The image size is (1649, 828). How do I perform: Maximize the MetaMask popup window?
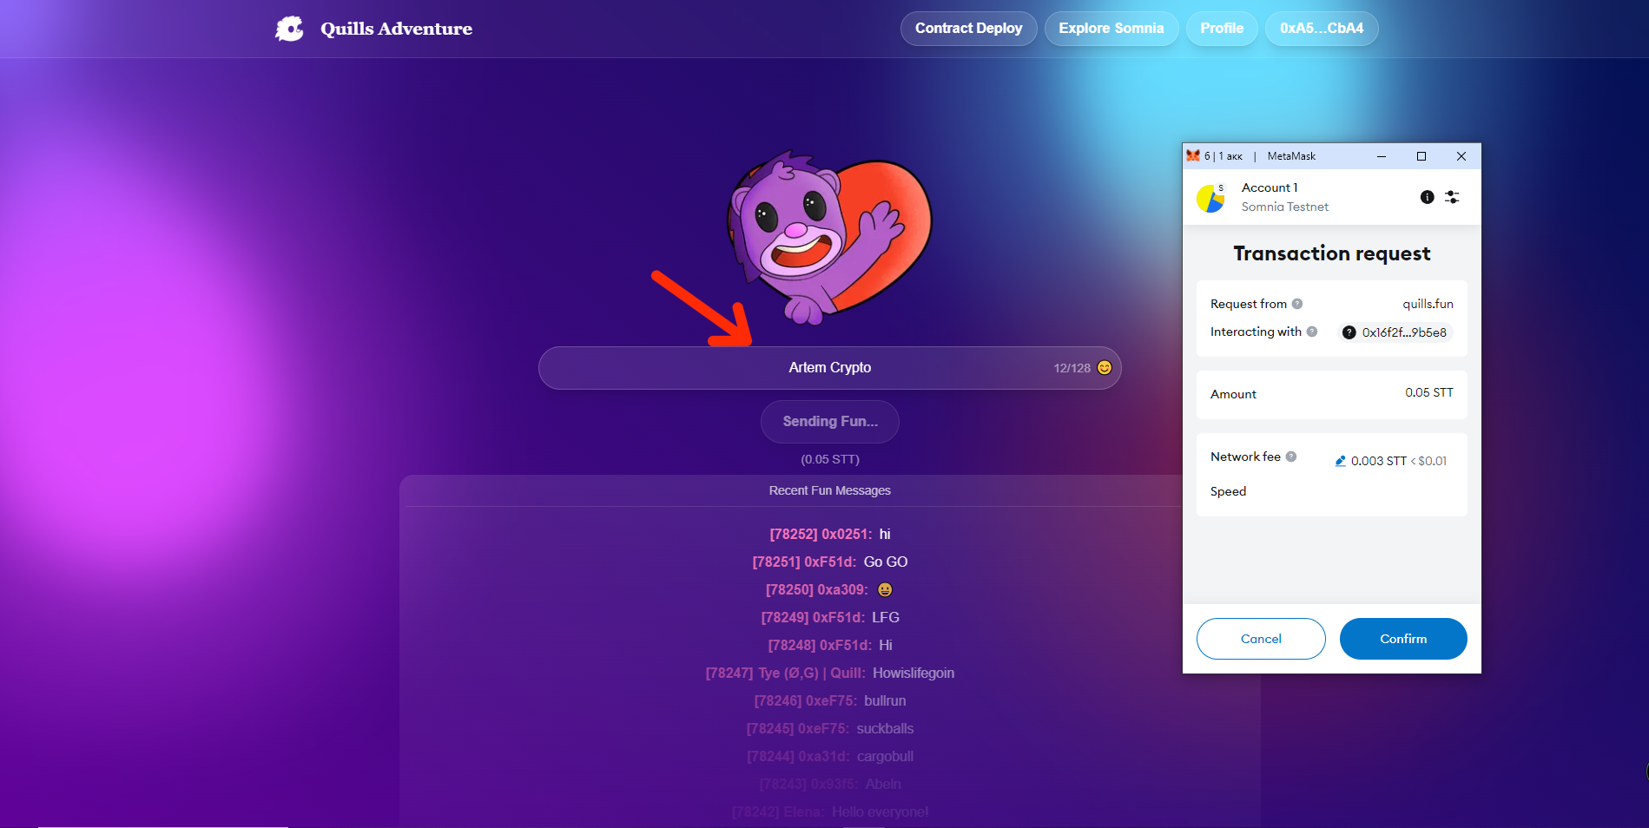tap(1421, 156)
